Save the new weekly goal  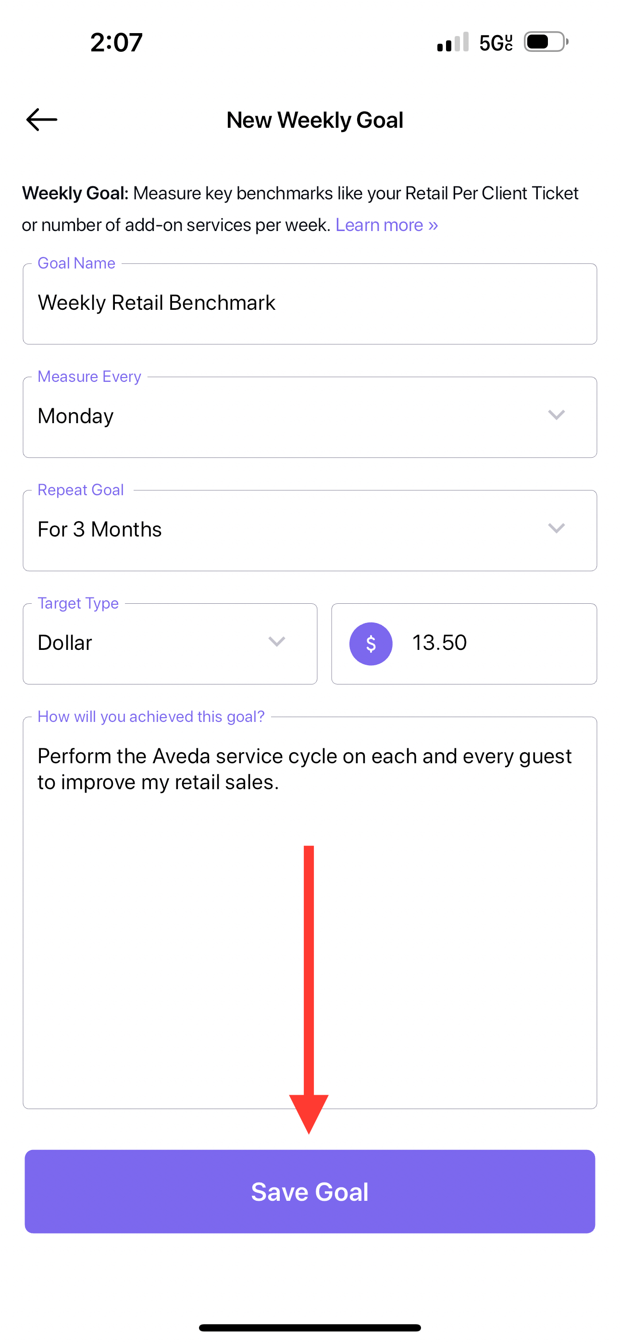pos(310,1191)
